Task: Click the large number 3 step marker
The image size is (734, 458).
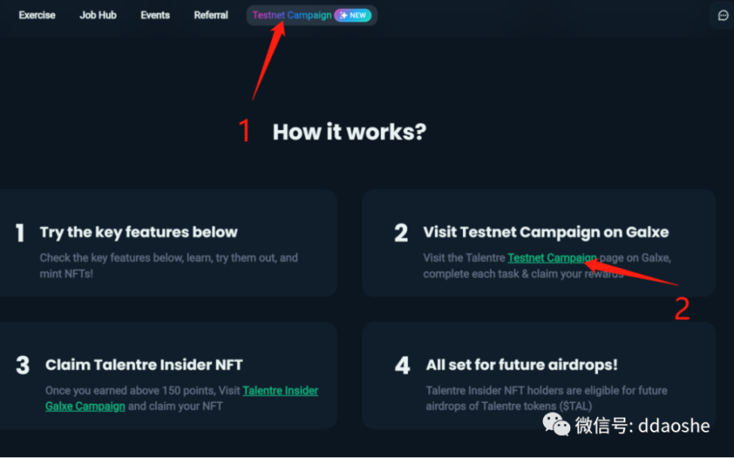Action: pyautogui.click(x=23, y=366)
